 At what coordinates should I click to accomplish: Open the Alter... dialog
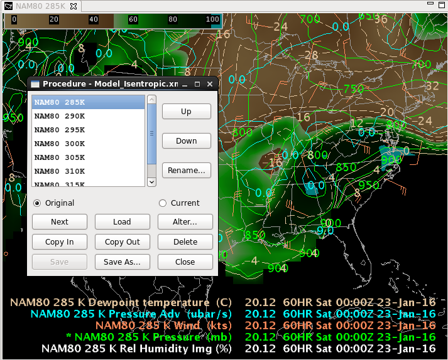(x=185, y=221)
